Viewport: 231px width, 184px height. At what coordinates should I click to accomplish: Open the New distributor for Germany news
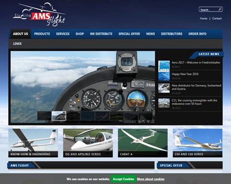pos(196,87)
